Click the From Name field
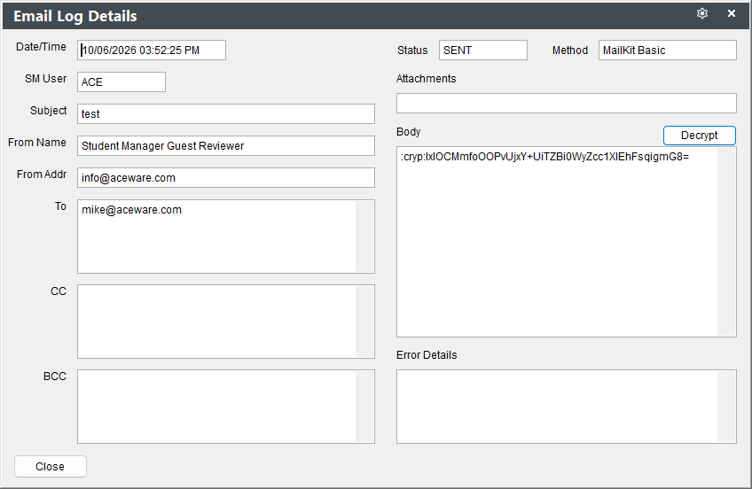This screenshot has width=752, height=489. point(226,145)
